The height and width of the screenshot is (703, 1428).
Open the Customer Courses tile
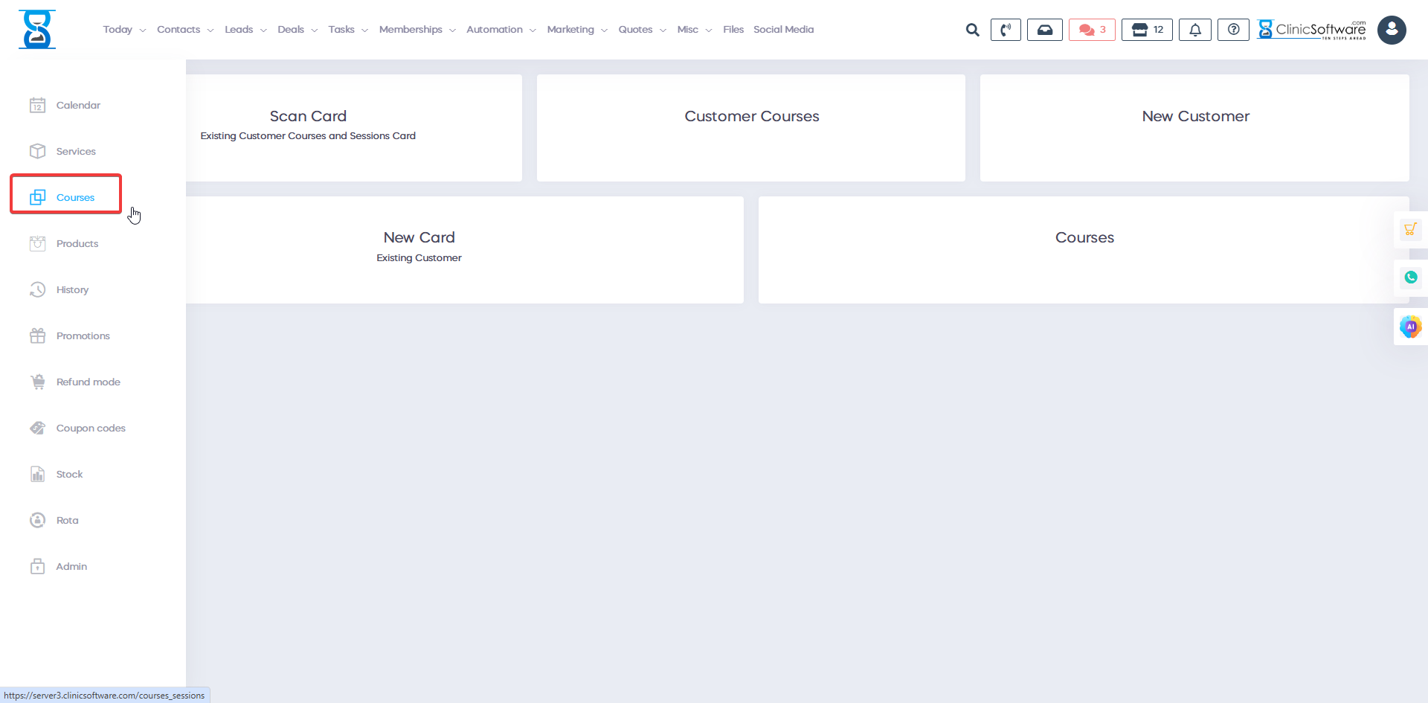[750, 127]
